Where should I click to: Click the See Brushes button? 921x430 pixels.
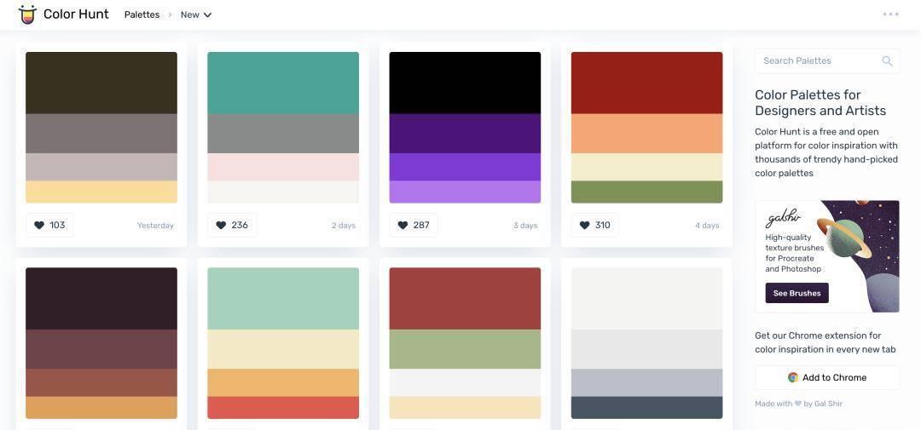pyautogui.click(x=796, y=293)
